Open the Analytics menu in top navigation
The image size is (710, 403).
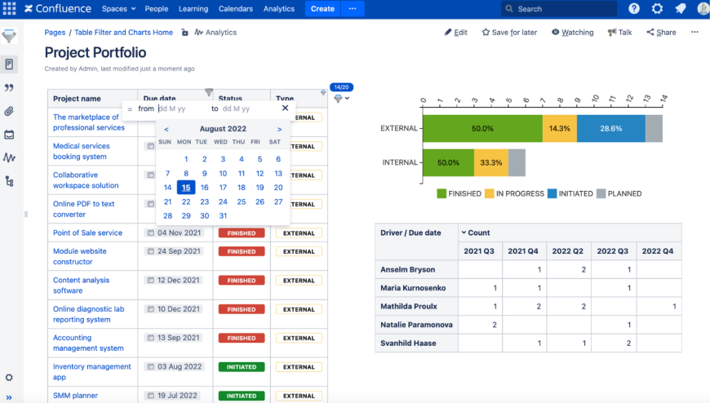[x=278, y=9]
